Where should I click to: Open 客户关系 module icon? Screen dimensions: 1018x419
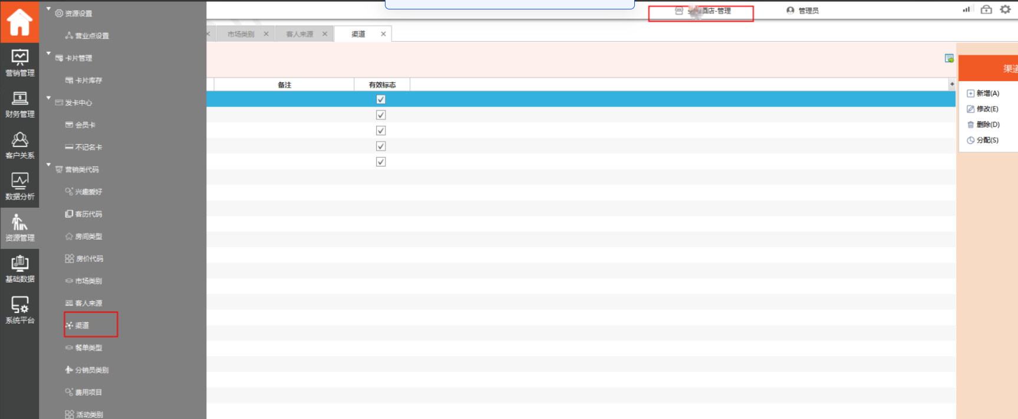(x=19, y=145)
